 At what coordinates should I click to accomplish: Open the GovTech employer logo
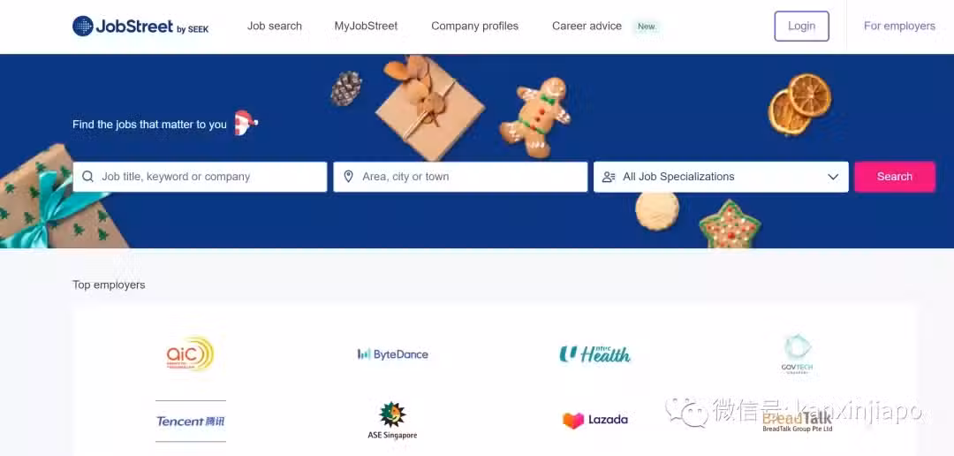[x=797, y=354]
